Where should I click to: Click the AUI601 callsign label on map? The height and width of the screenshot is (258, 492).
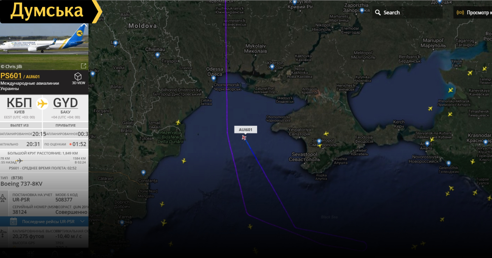(x=246, y=129)
